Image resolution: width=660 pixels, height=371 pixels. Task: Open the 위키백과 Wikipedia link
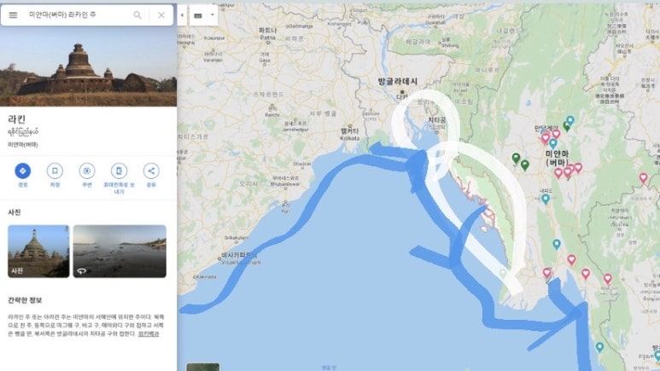point(149,334)
